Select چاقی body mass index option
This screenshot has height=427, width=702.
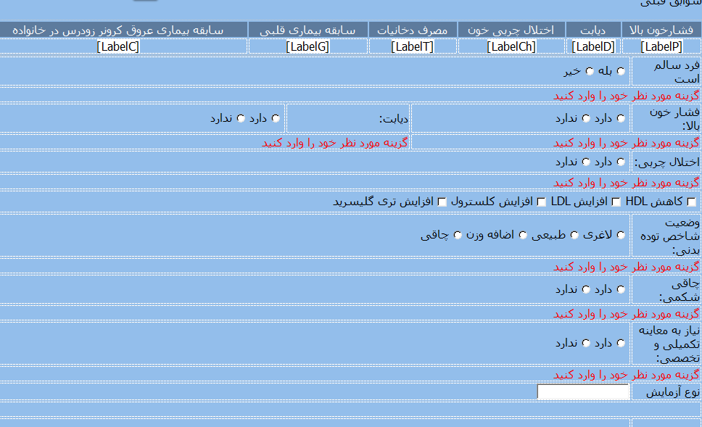pos(458,235)
